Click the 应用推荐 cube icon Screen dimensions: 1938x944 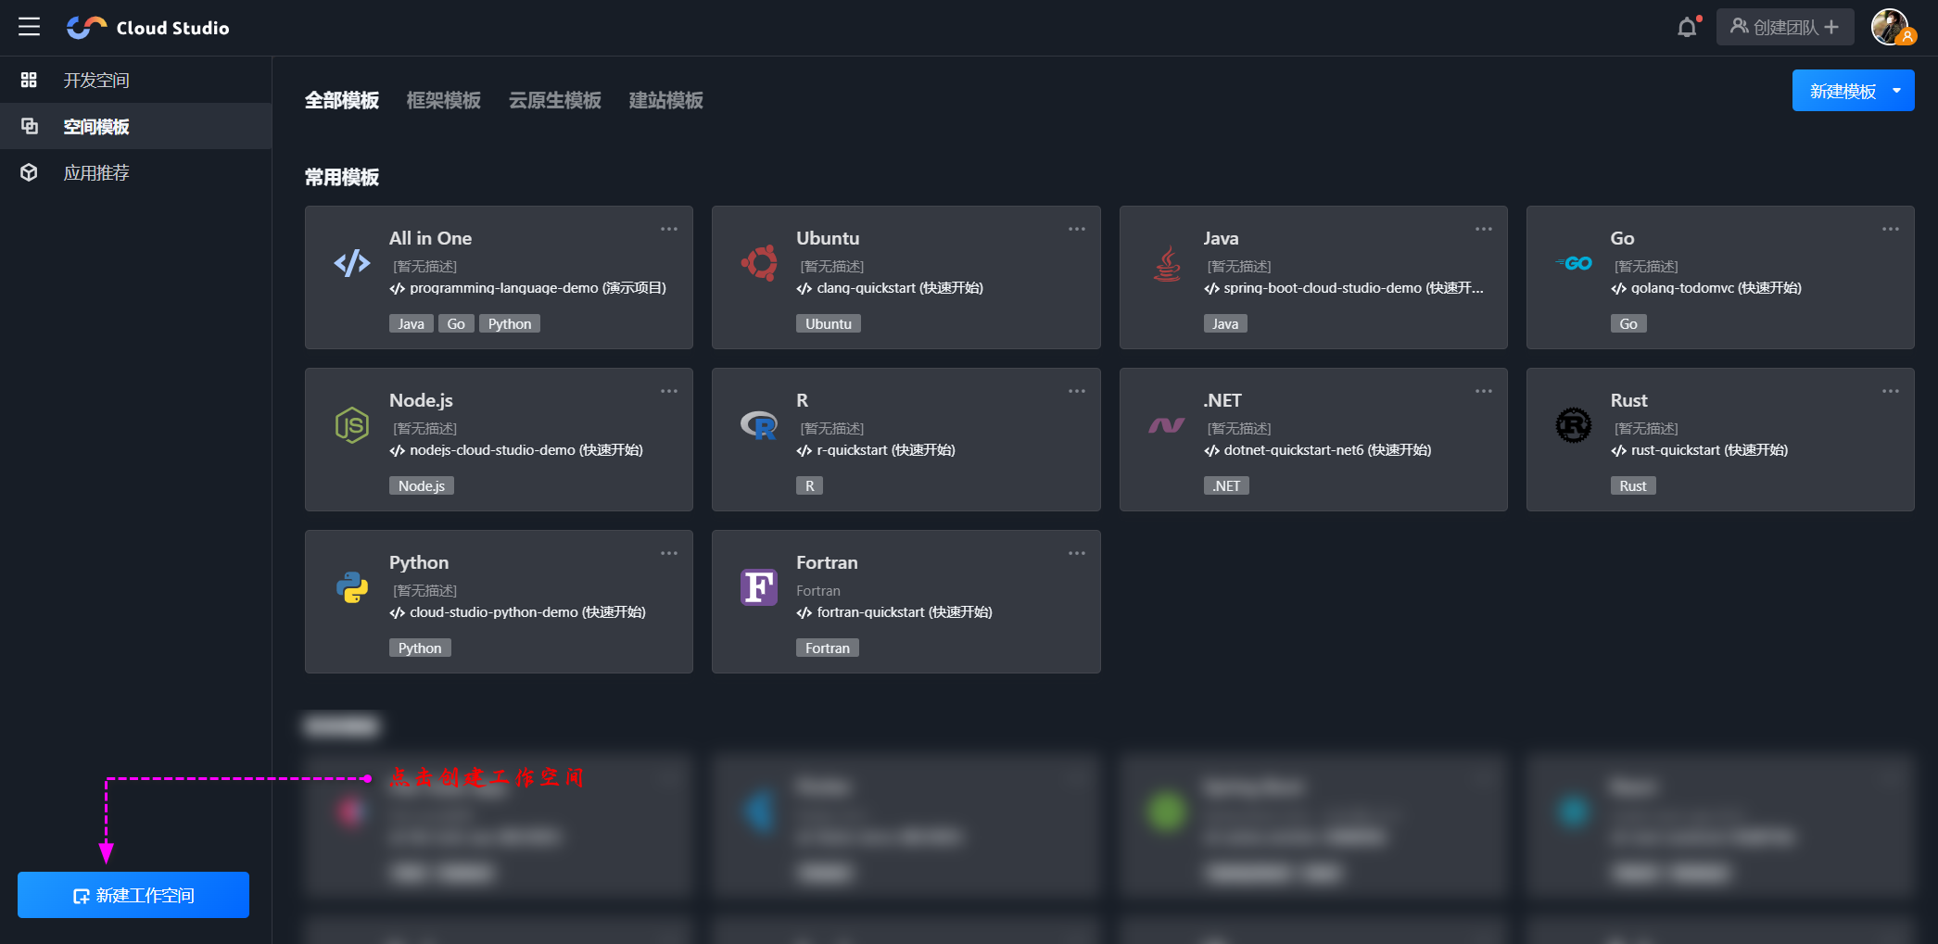(29, 172)
